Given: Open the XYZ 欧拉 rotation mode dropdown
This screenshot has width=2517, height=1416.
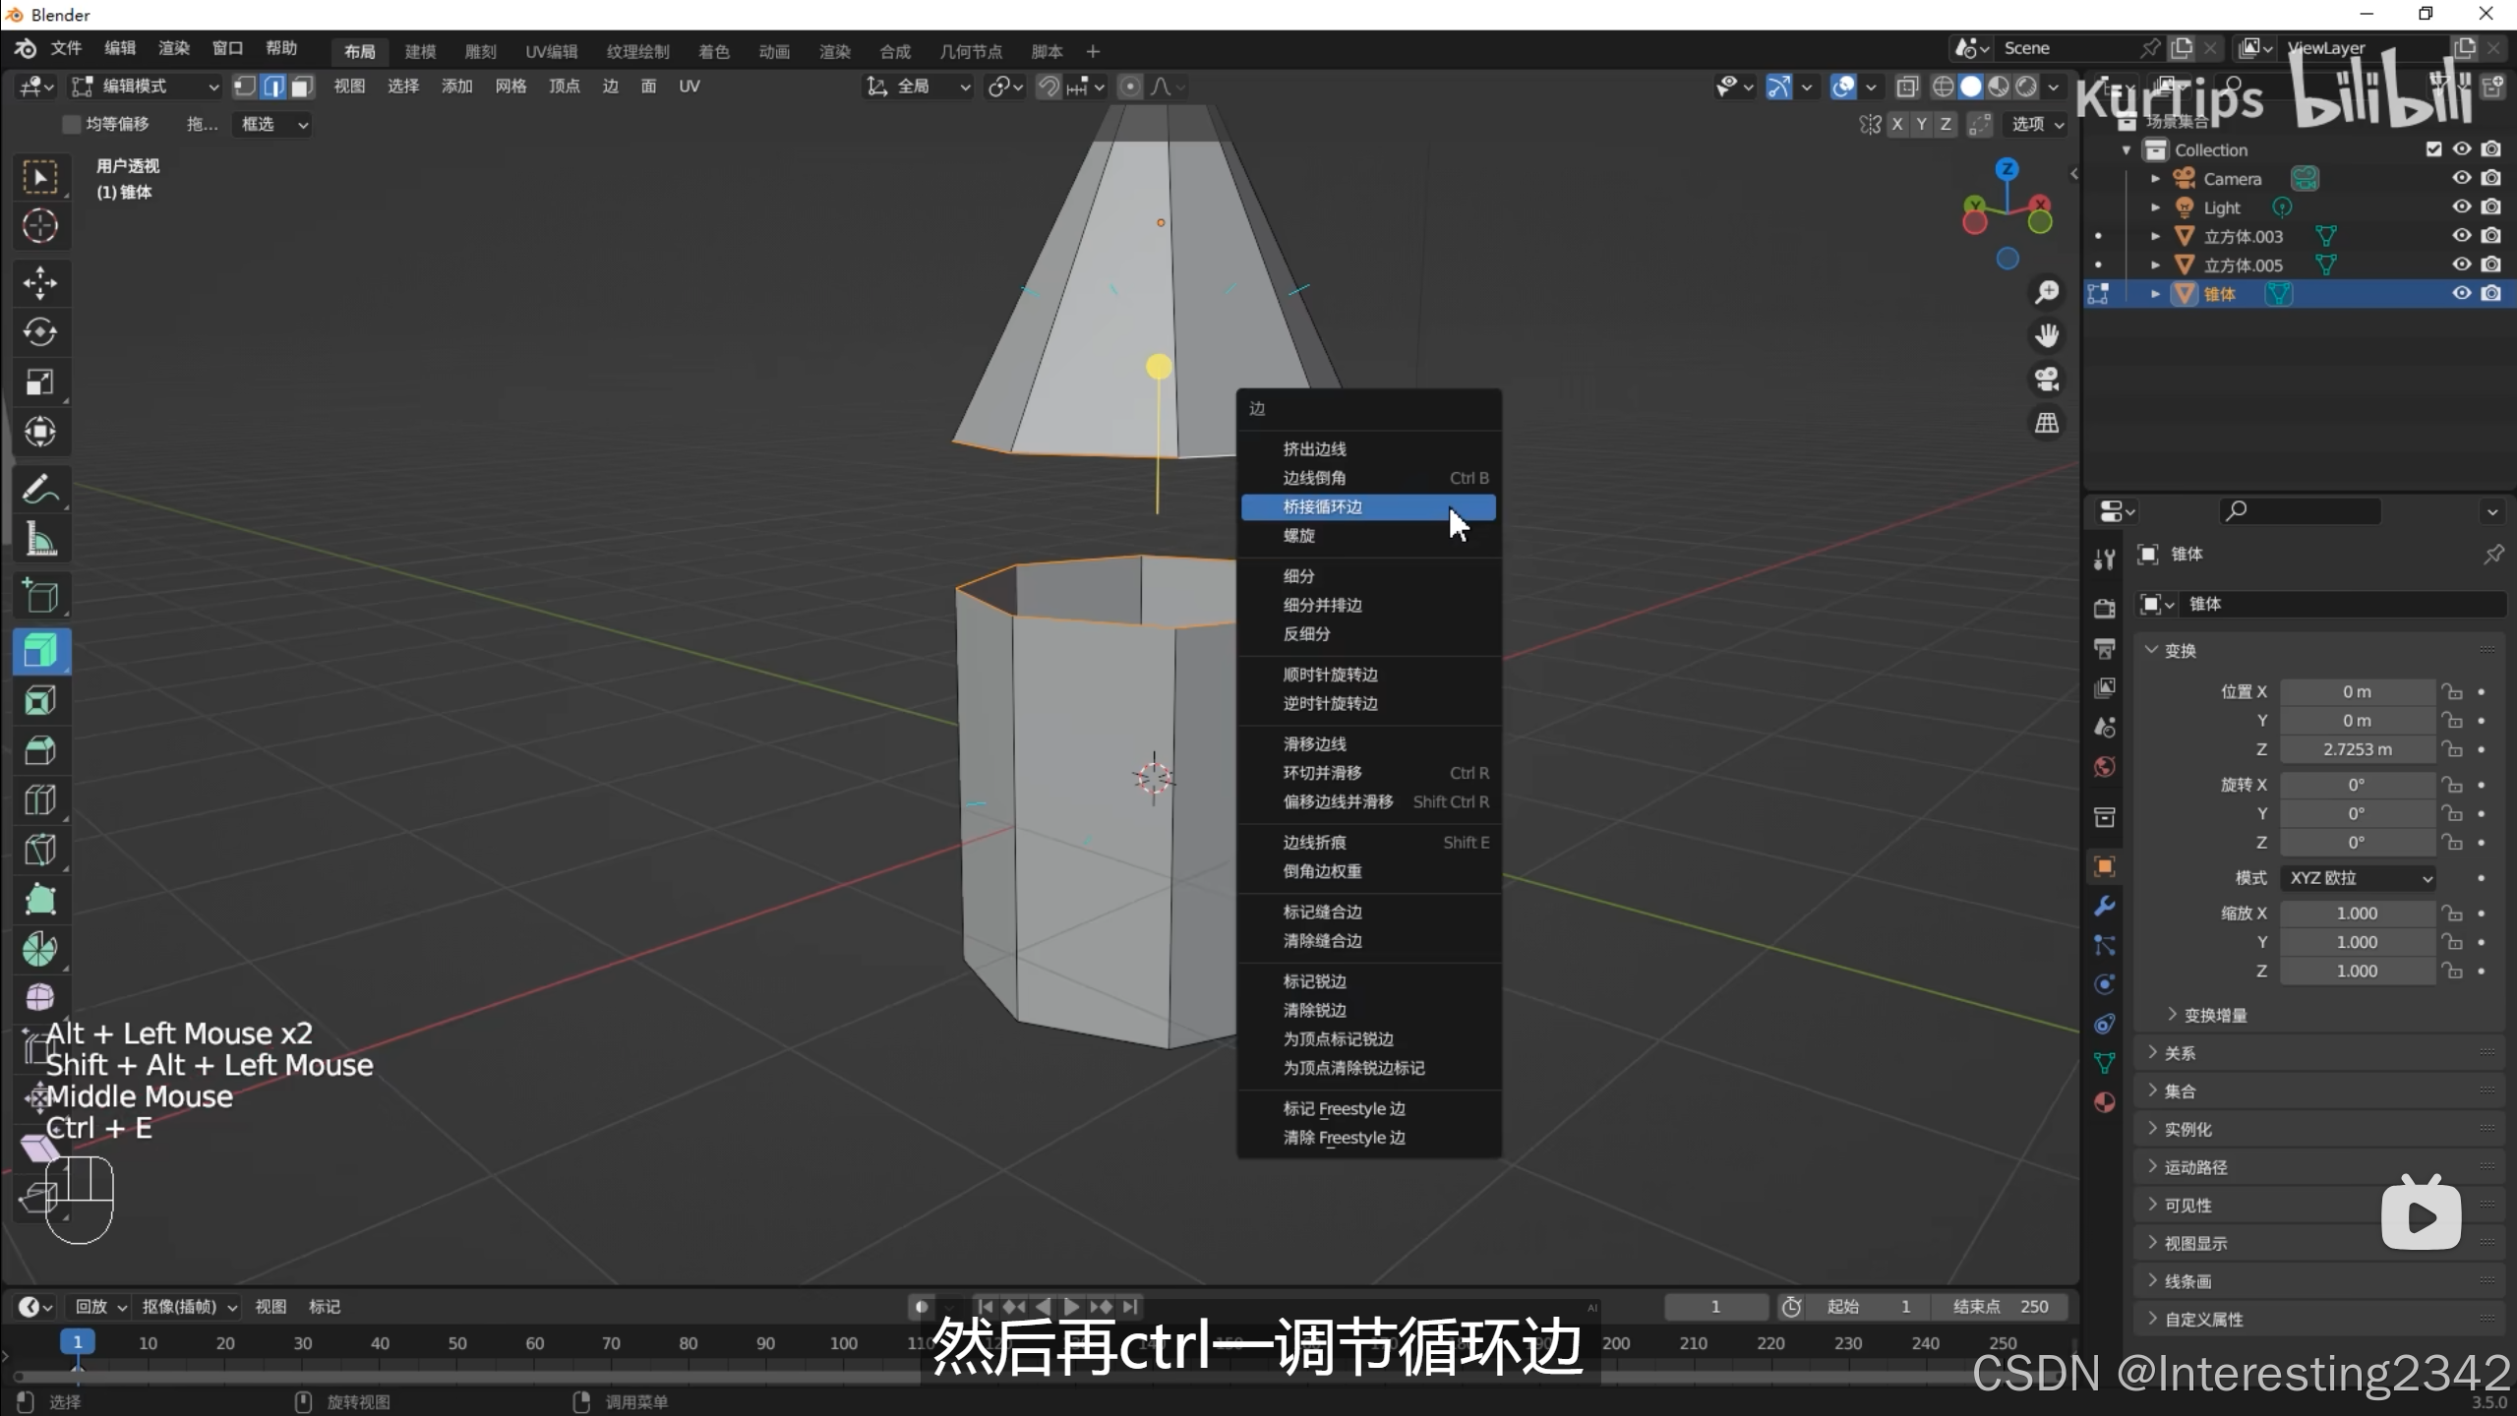Looking at the screenshot, I should 2359,878.
